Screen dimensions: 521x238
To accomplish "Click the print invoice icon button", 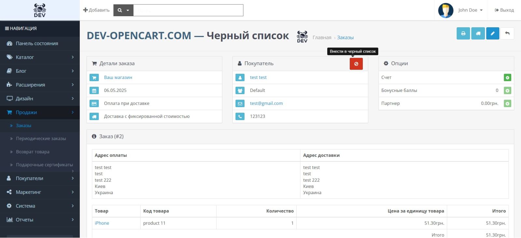I will click(x=463, y=33).
